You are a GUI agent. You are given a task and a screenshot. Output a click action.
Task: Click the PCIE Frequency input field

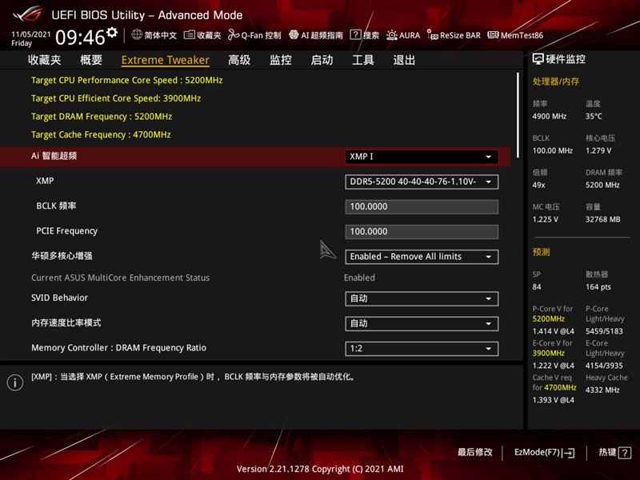coord(422,232)
